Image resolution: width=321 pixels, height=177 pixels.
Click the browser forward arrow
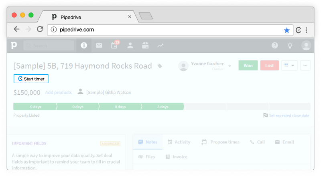click(28, 29)
